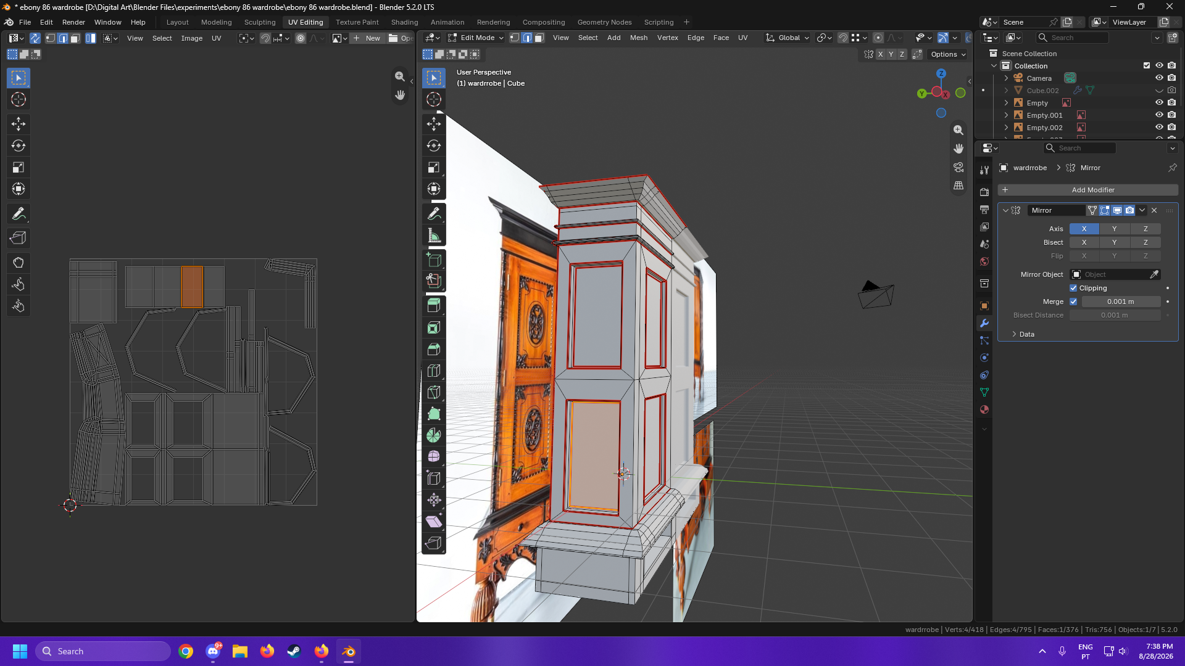Image resolution: width=1185 pixels, height=666 pixels.
Task: Adjust the Merge distance 0.001 m field
Action: pos(1121,302)
